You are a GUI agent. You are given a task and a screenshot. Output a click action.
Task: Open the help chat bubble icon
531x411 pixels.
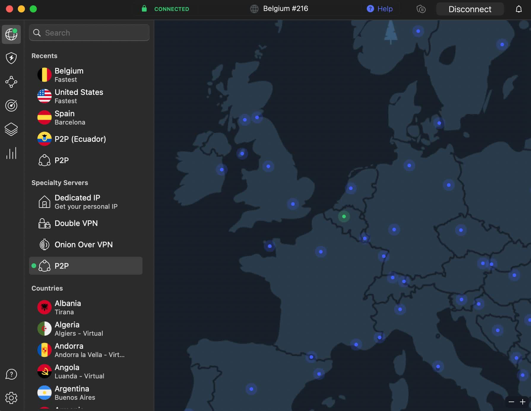click(x=11, y=374)
